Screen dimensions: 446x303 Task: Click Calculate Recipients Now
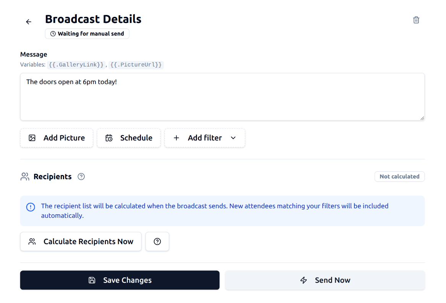[81, 241]
